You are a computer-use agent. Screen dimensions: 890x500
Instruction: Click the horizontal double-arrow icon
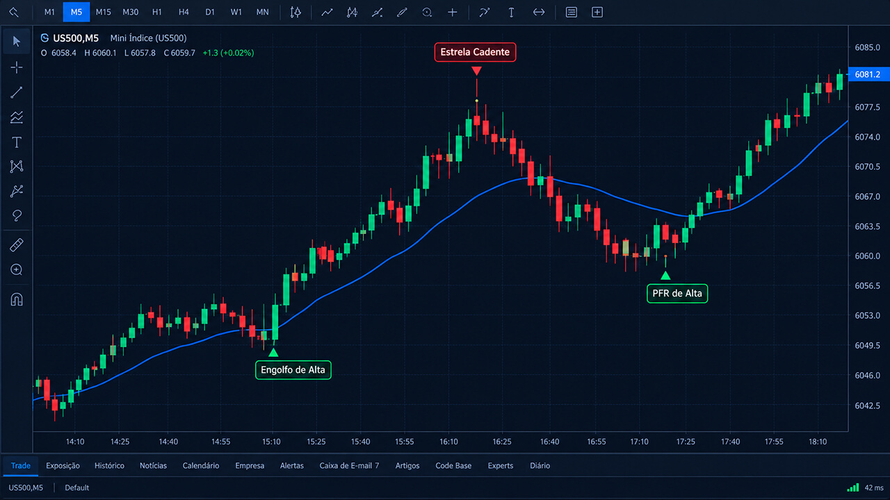tap(539, 12)
